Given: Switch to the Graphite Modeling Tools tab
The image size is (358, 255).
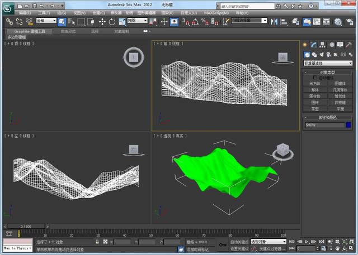Looking at the screenshot, I should pos(30,31).
